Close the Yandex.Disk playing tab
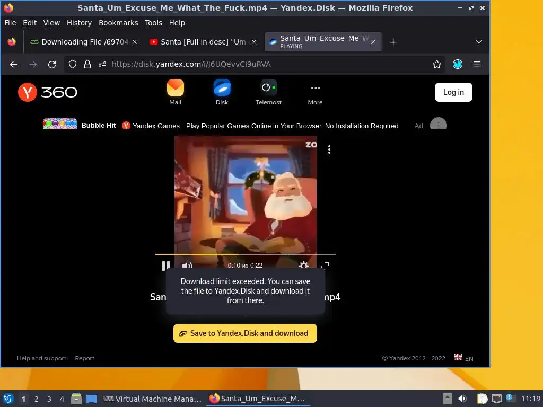 point(373,42)
